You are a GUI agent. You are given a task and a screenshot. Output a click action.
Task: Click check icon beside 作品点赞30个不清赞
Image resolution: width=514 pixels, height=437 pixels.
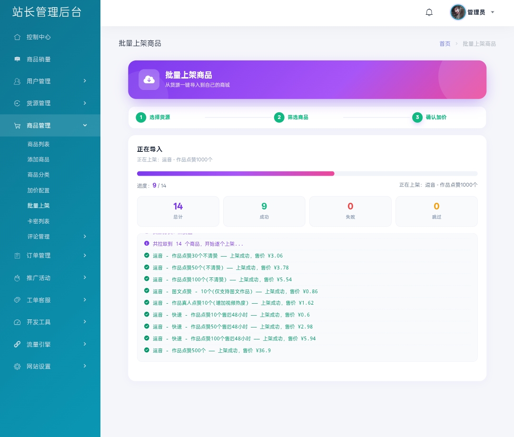pos(147,255)
